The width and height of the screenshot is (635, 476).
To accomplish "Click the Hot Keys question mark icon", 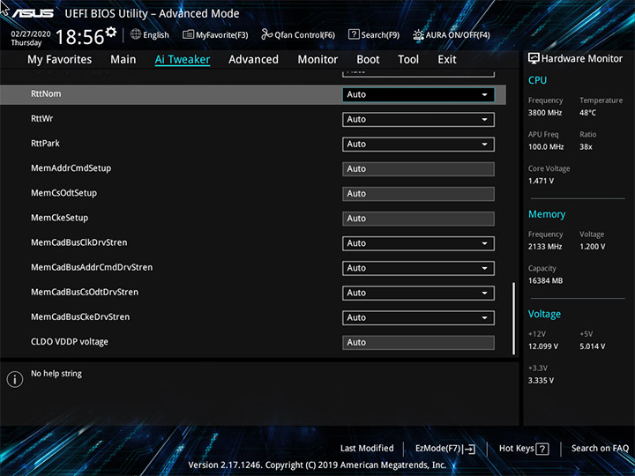I will 542,449.
